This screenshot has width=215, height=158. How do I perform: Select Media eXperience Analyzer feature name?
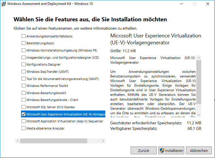coord(45,128)
